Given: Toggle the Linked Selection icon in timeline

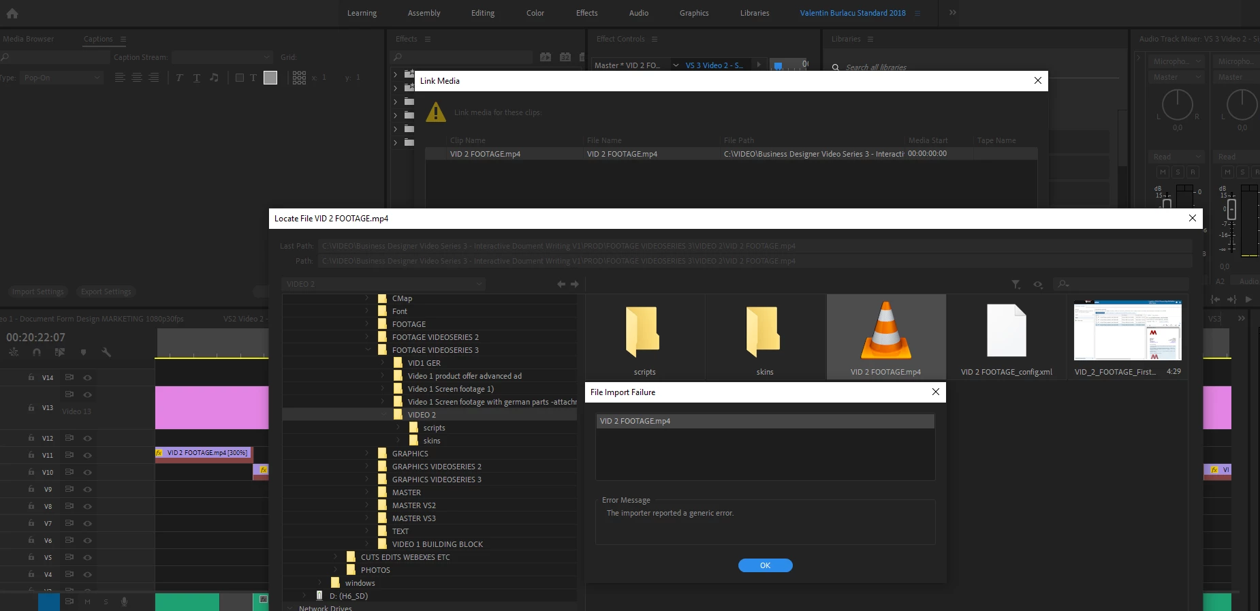Looking at the screenshot, I should pyautogui.click(x=60, y=352).
